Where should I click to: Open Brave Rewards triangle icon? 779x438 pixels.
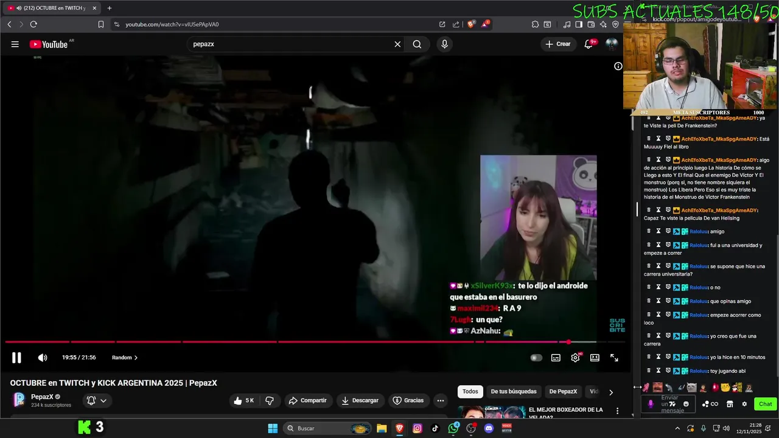(x=485, y=24)
